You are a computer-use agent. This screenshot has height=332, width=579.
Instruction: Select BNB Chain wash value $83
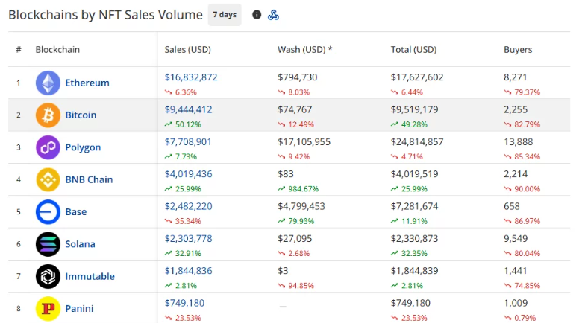click(x=286, y=174)
